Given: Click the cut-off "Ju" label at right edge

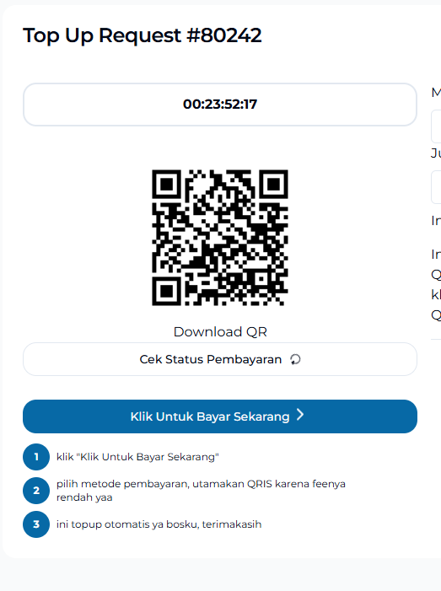Looking at the screenshot, I should coord(436,153).
